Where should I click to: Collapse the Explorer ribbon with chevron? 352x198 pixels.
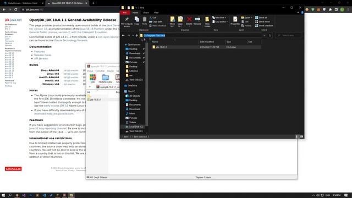click(x=298, y=13)
